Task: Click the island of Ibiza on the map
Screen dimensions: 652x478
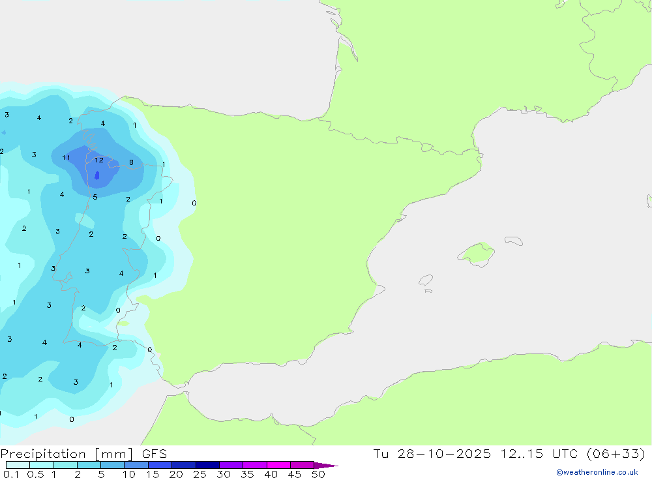Action: (426, 280)
